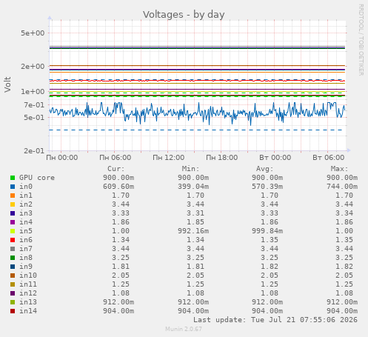Click the in12 dark purple legend swatch

(13, 293)
